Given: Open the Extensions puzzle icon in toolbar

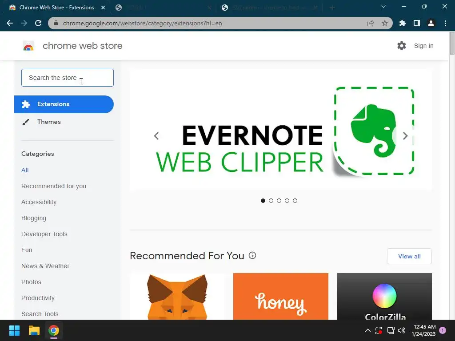Looking at the screenshot, I should point(403,23).
